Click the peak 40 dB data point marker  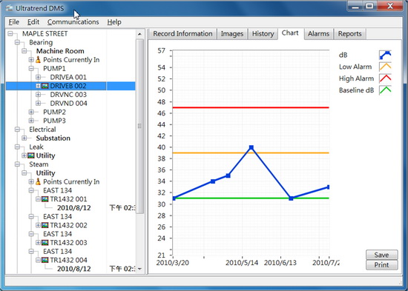click(251, 147)
